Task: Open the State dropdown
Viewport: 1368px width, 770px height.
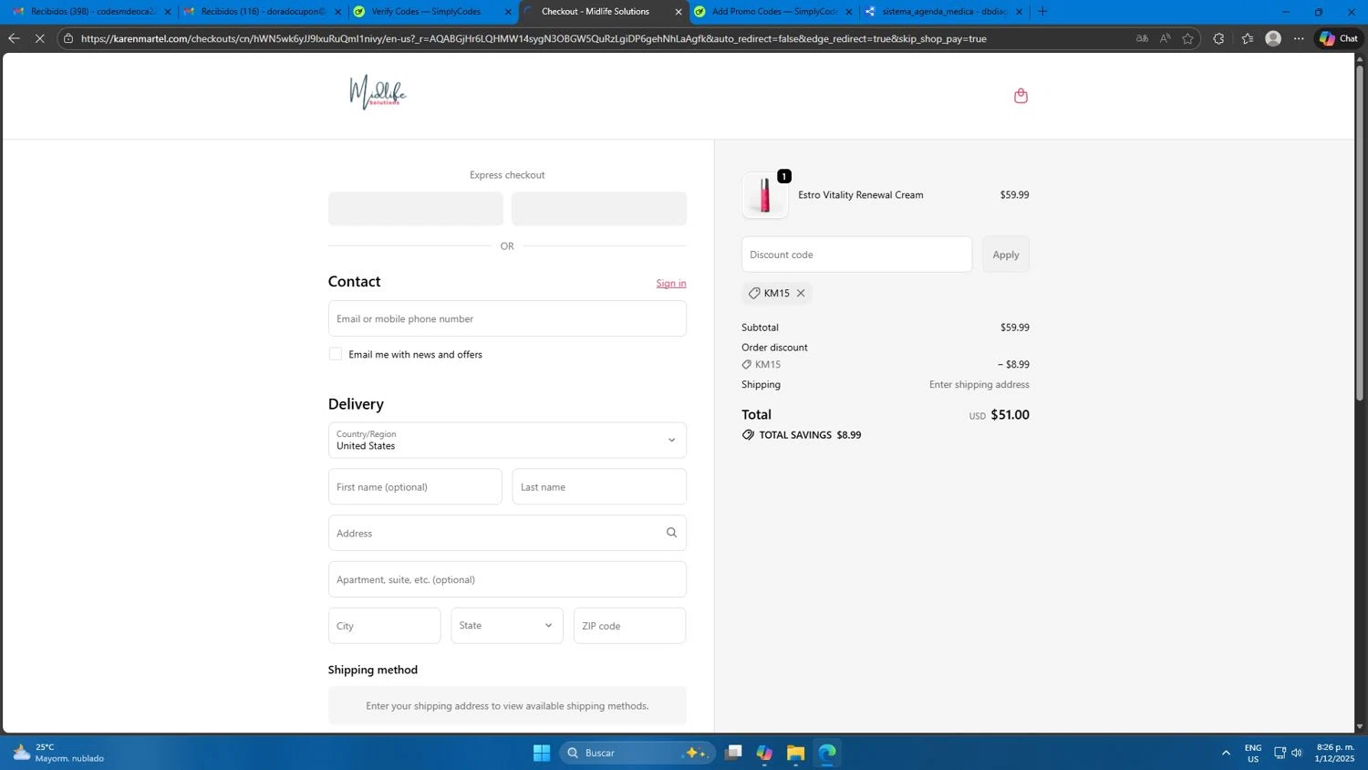Action: [507, 626]
